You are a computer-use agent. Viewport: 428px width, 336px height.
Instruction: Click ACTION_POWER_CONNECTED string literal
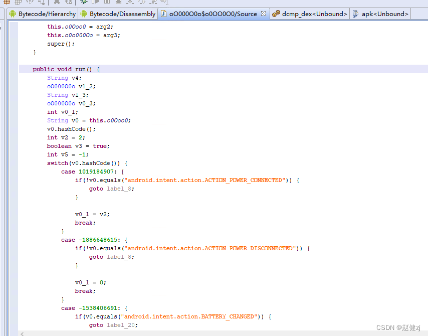204,180
